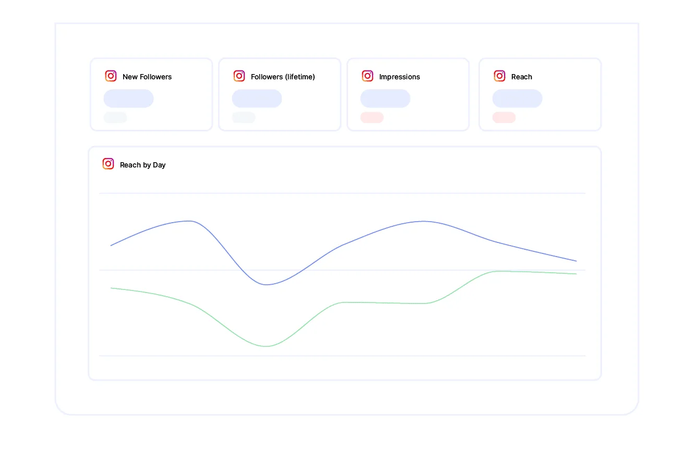Click the pink change badge under Impressions

(x=371, y=117)
